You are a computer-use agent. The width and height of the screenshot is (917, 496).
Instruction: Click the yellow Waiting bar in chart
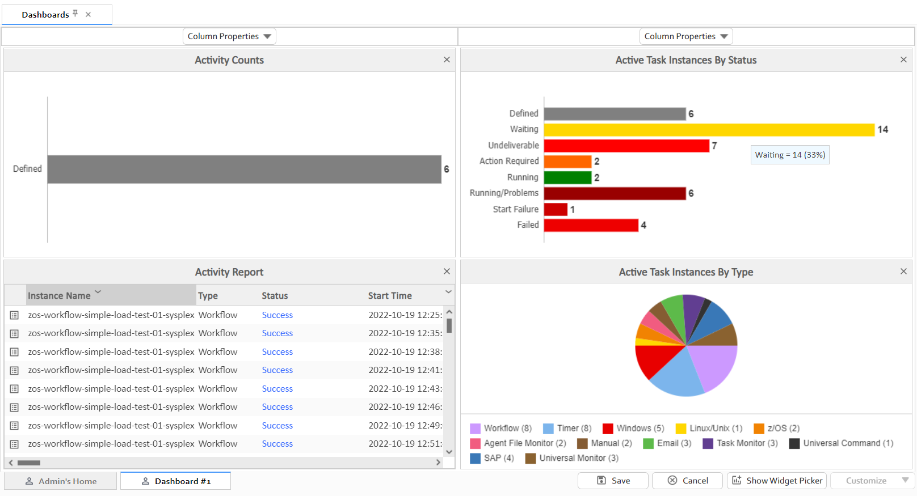click(x=709, y=130)
